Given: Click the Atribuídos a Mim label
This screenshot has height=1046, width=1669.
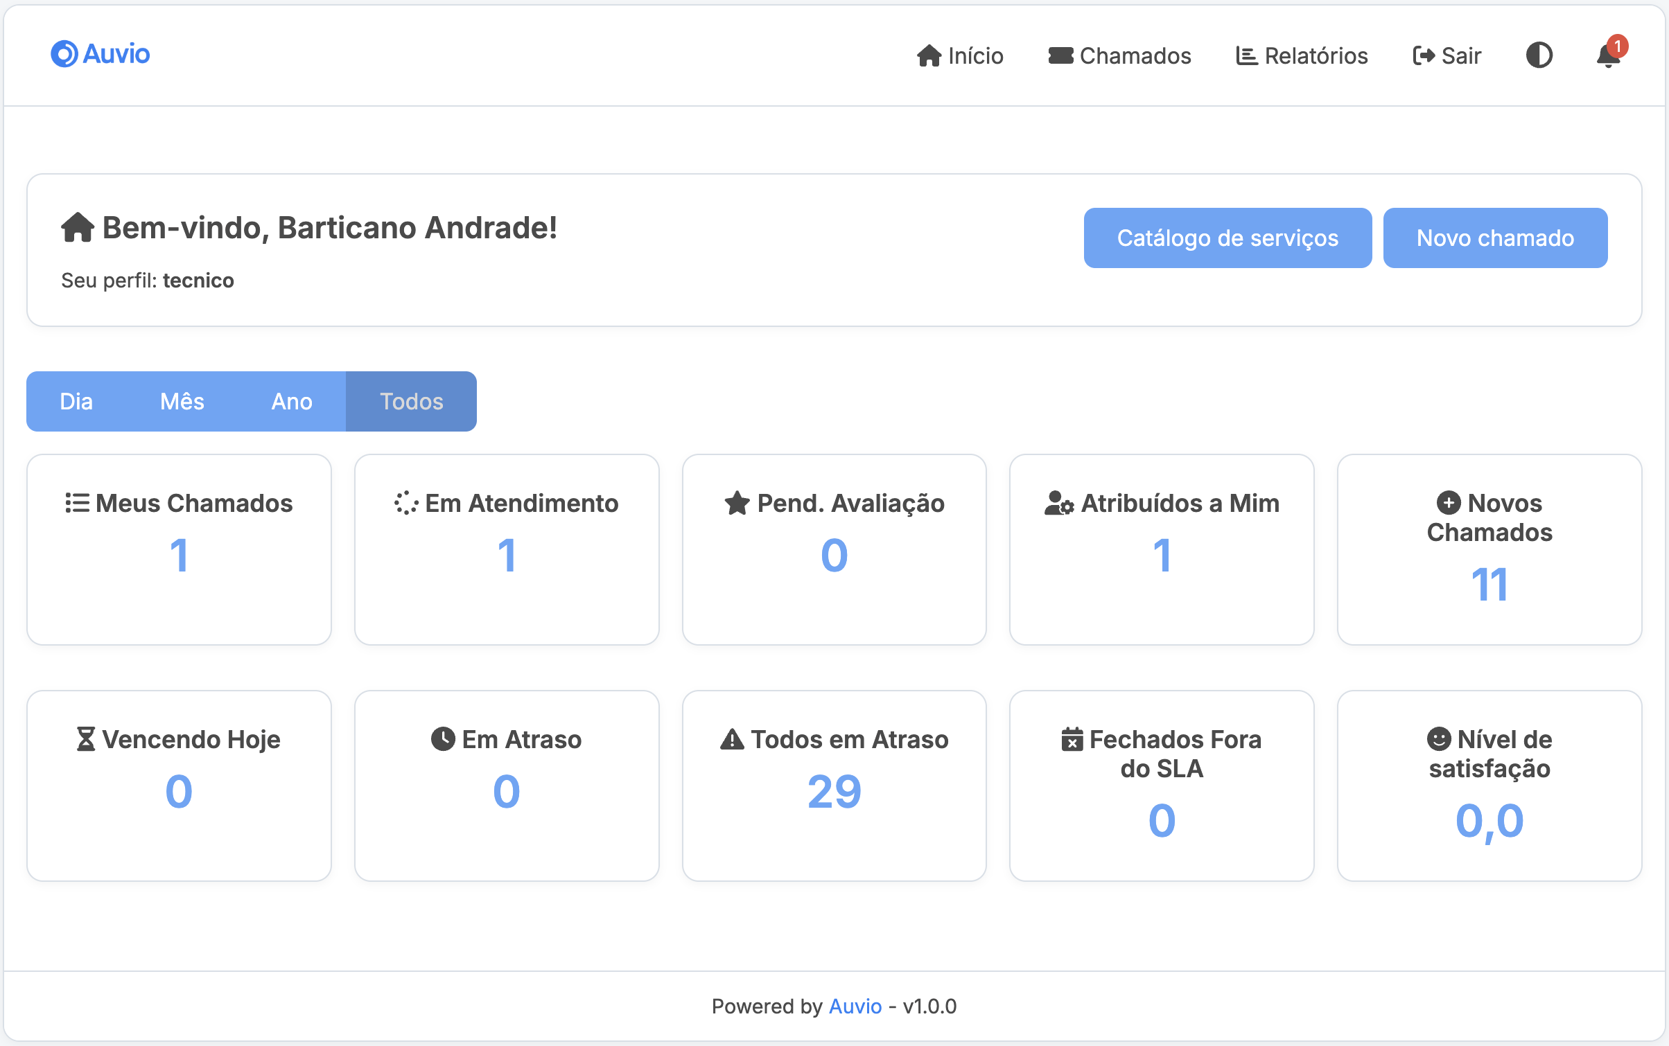Looking at the screenshot, I should (1180, 503).
